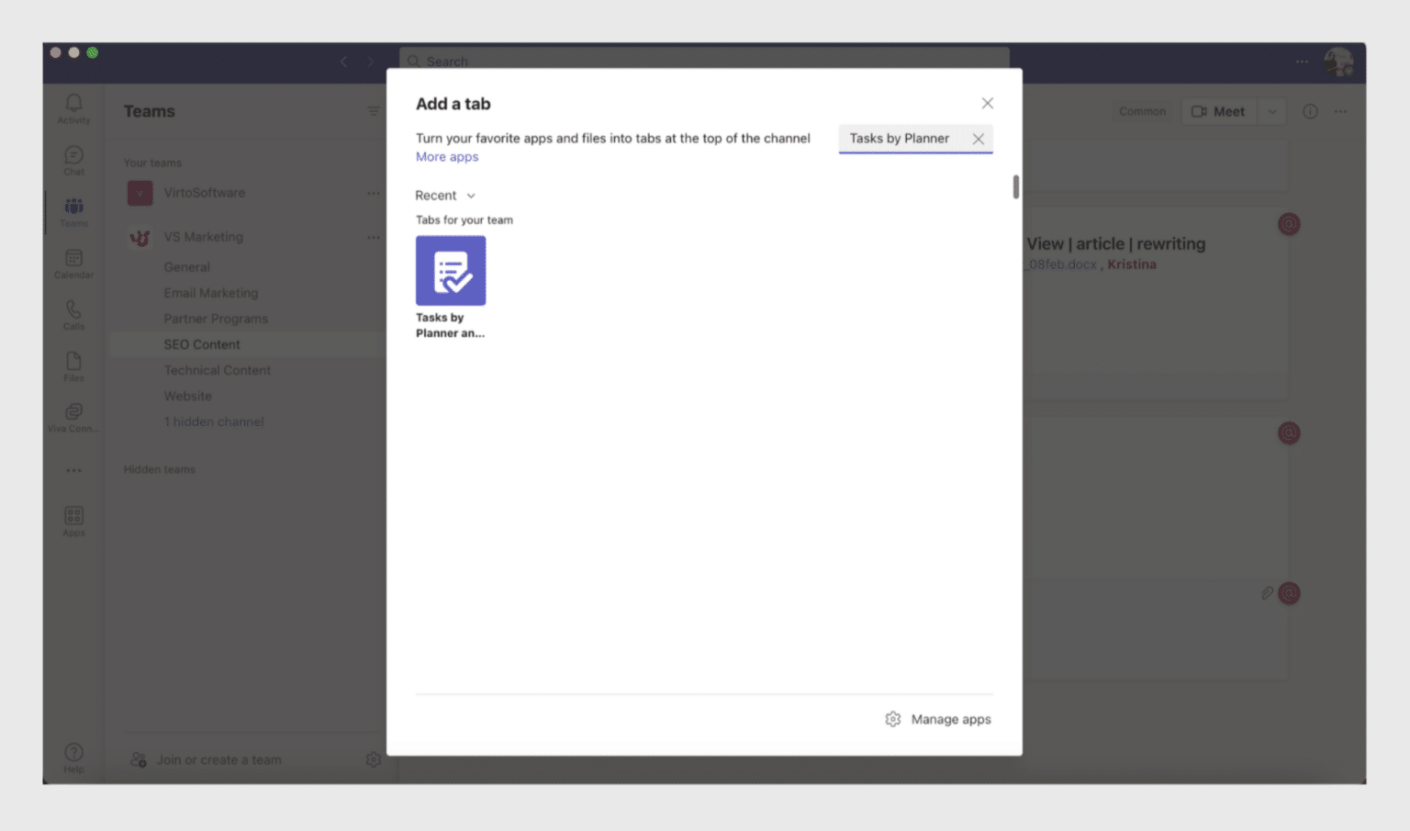This screenshot has width=1410, height=831.
Task: Expand the Recent dropdown in the dialog
Action: (445, 196)
